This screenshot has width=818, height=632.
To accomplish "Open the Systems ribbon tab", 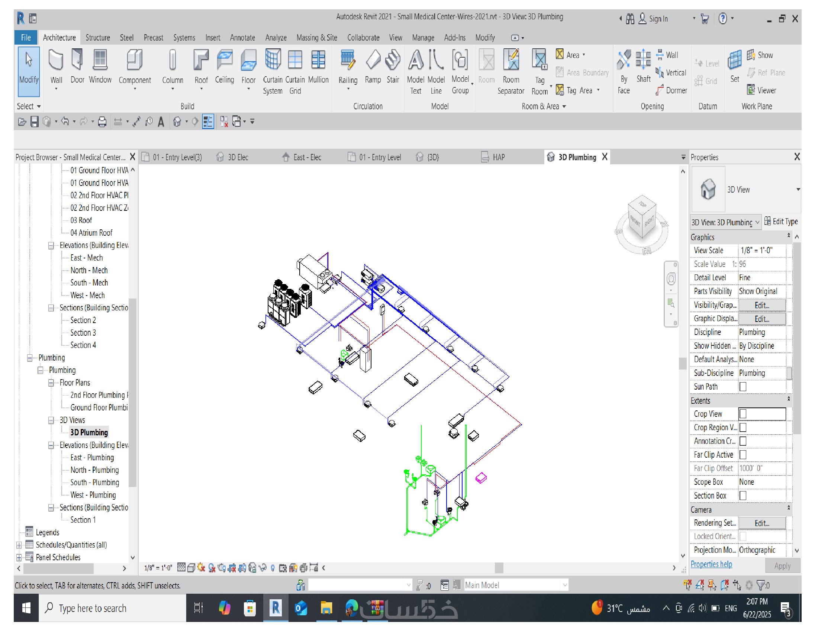I will tap(184, 38).
